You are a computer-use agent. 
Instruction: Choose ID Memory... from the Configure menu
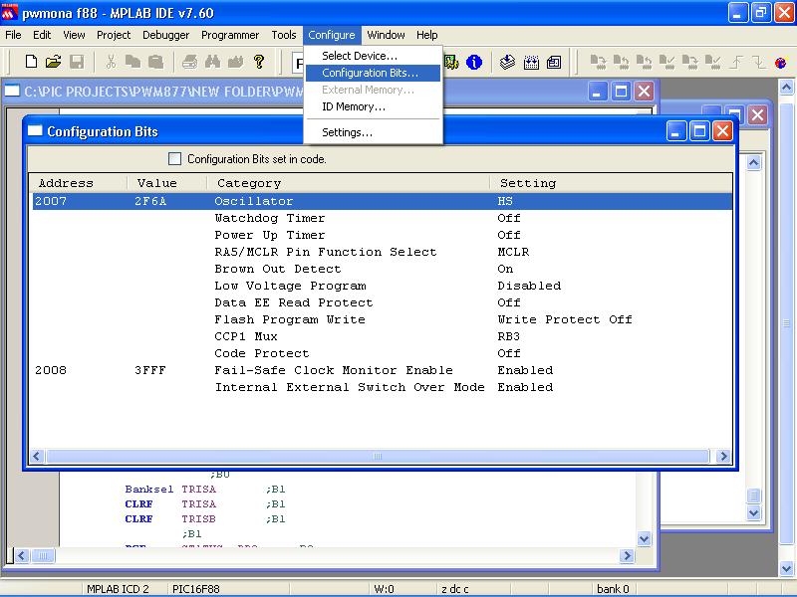click(x=374, y=106)
